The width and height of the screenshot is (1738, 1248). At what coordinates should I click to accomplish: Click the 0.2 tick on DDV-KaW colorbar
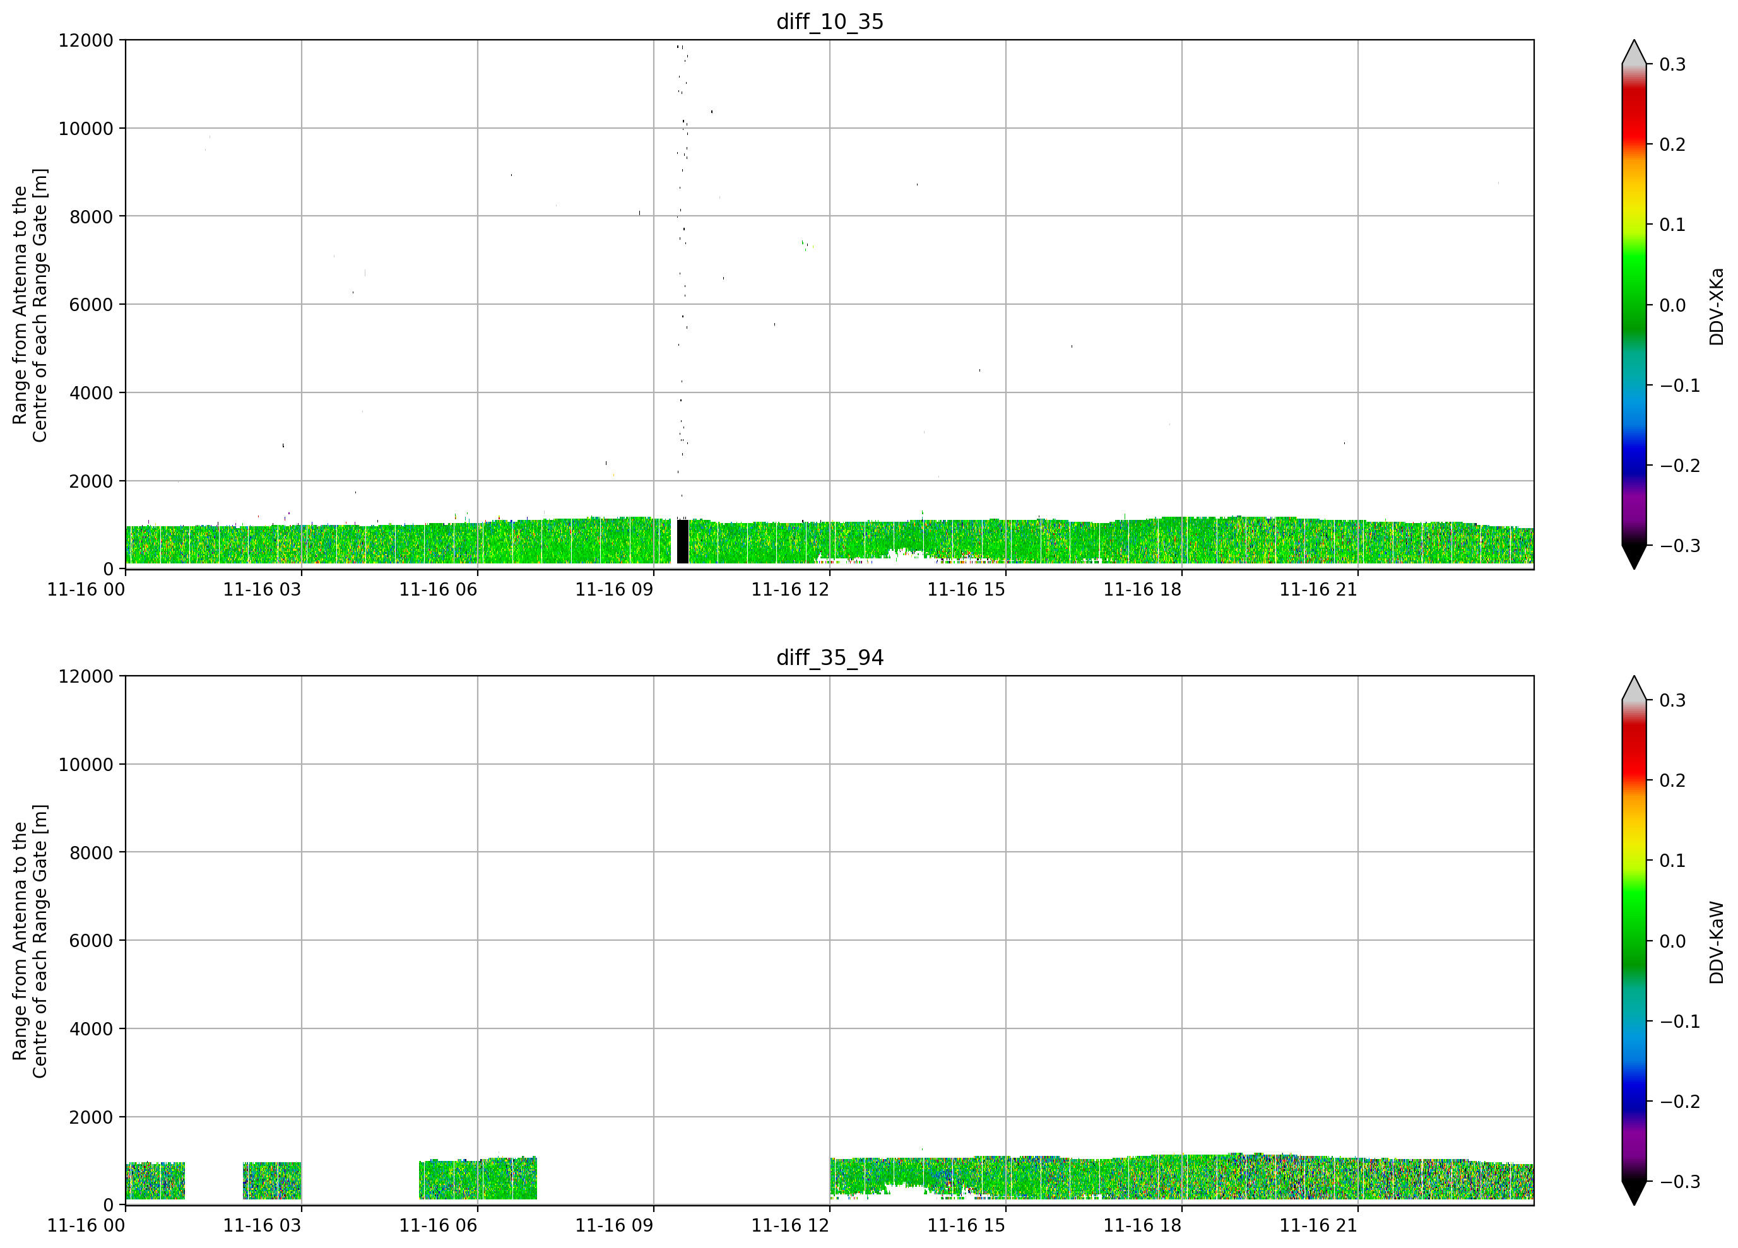pos(1673,780)
